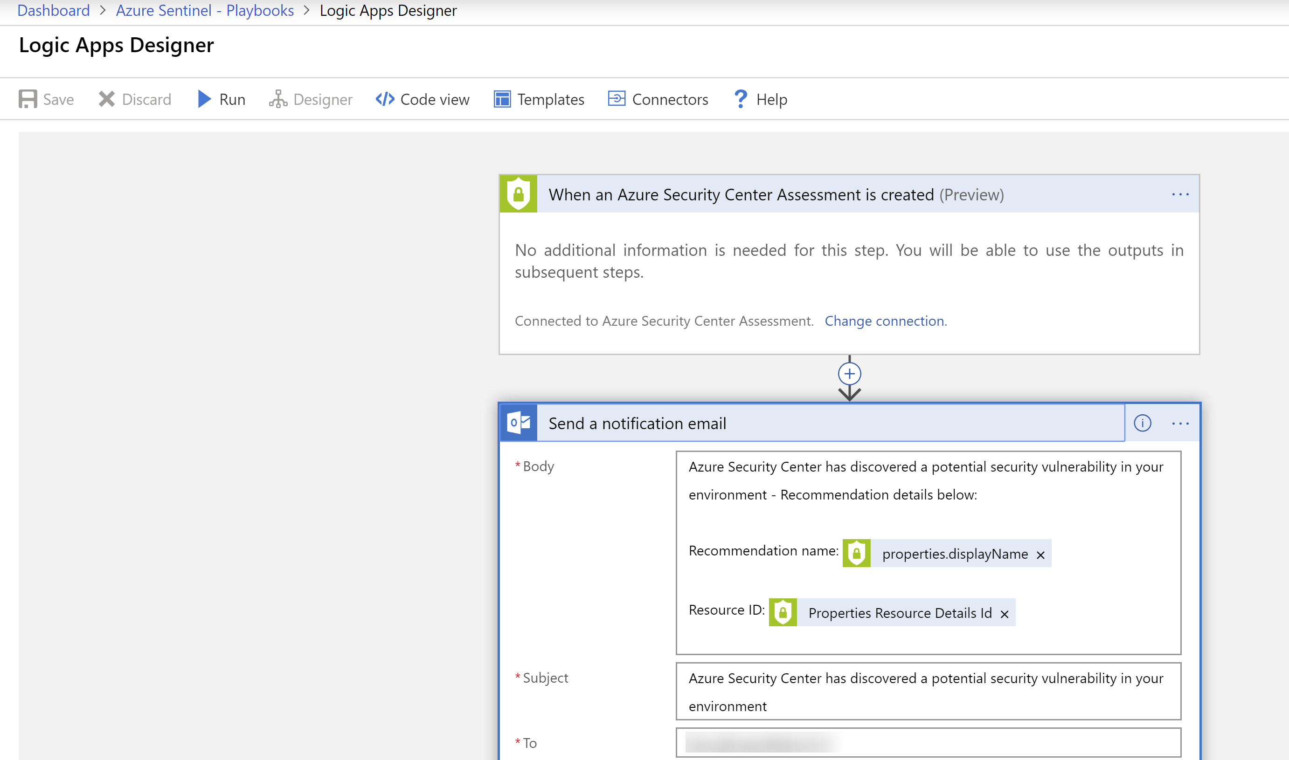Click the (Preview) tag in trigger title

click(971, 195)
